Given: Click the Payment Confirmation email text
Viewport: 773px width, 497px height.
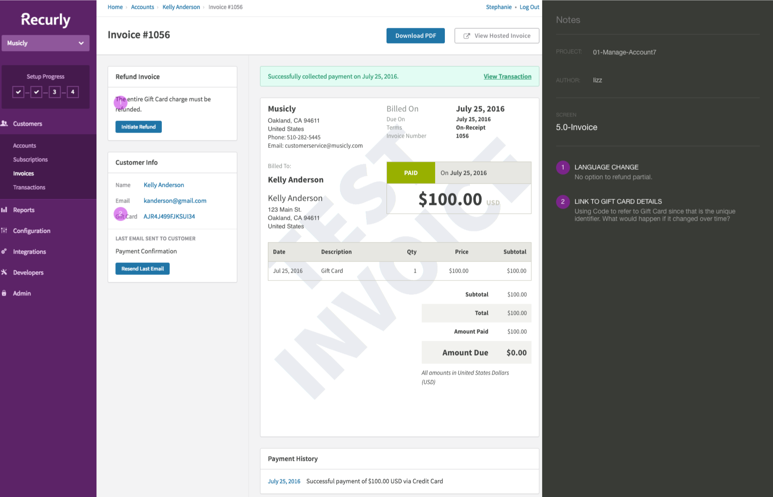Looking at the screenshot, I should [x=146, y=251].
